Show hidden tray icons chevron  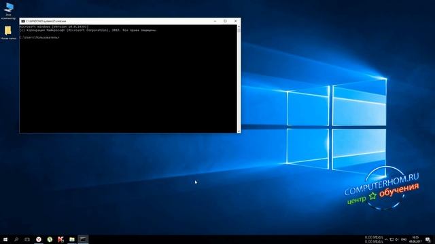pos(386,239)
